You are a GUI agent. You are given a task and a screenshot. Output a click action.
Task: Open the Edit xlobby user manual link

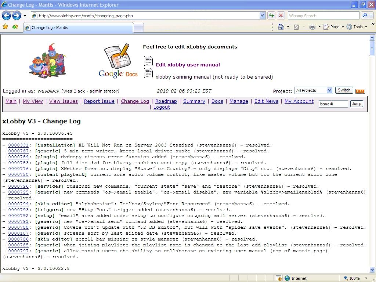188,65
